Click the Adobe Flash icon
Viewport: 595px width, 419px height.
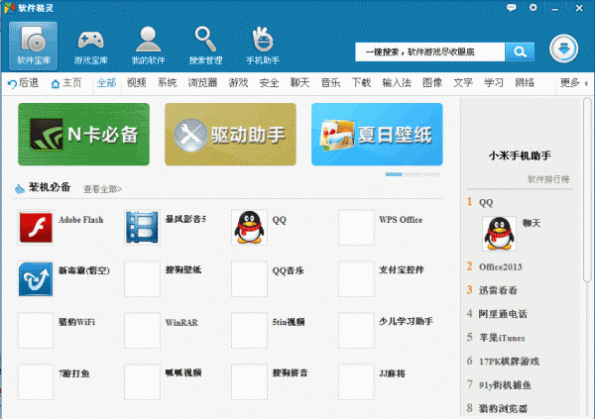(x=36, y=227)
